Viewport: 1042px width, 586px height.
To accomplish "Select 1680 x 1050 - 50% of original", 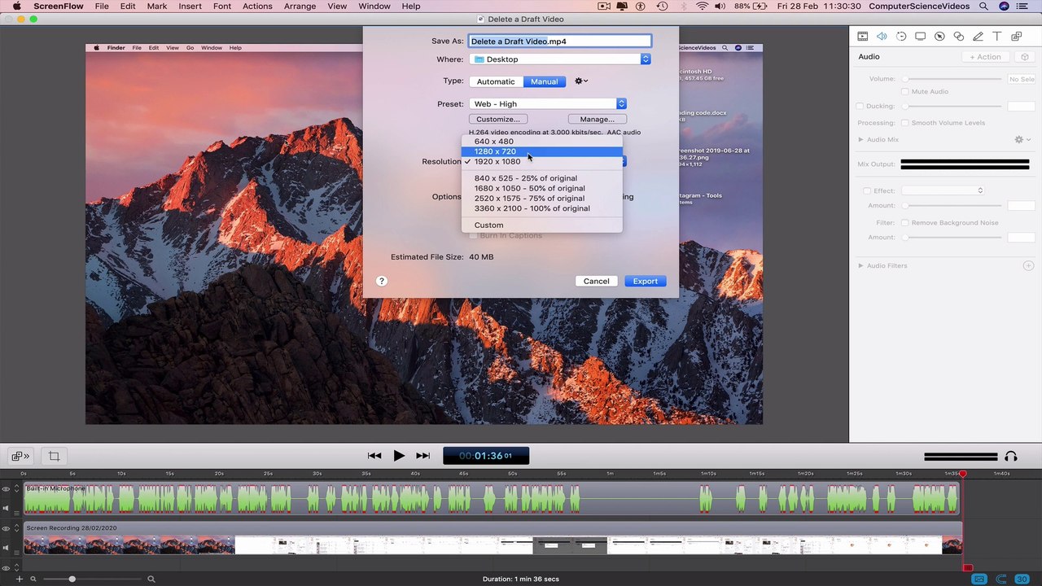I will [x=542, y=188].
